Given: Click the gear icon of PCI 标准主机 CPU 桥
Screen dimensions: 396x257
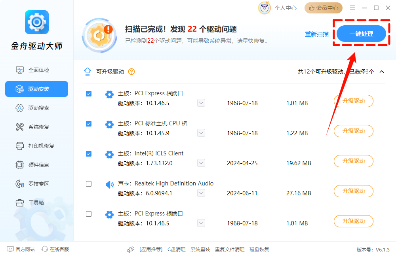Looking at the screenshot, I should point(109,124).
